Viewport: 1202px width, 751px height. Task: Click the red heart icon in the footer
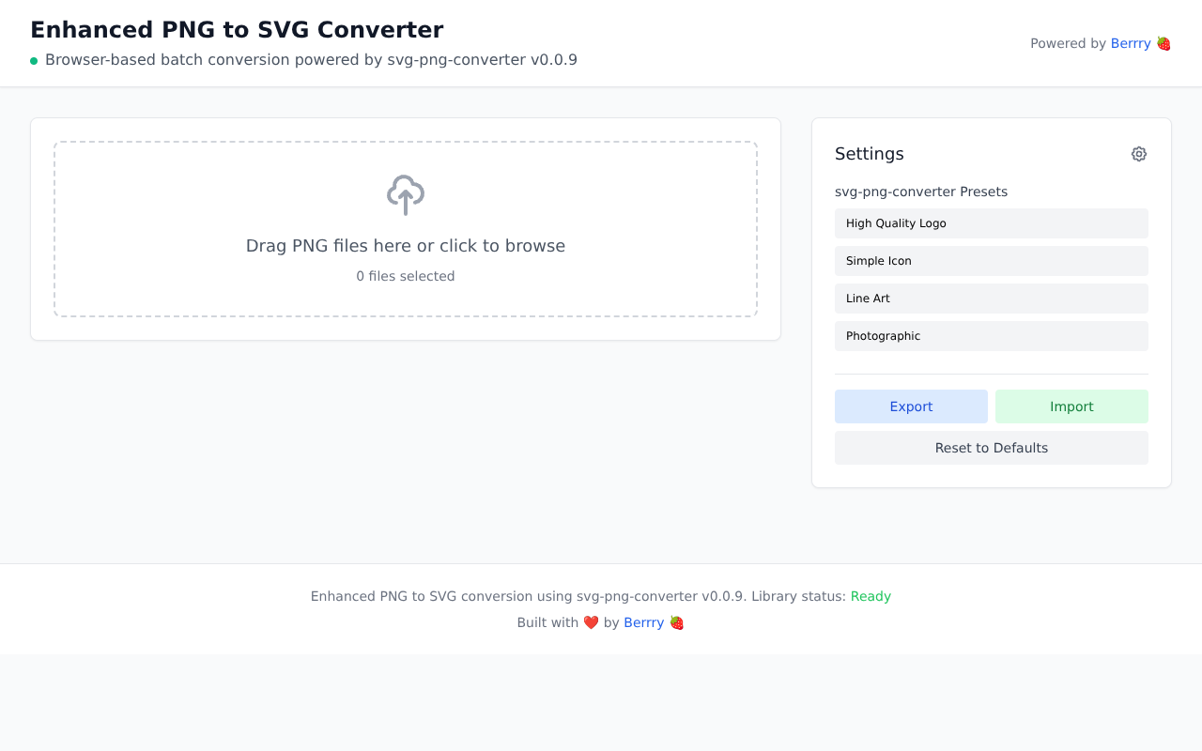591,621
